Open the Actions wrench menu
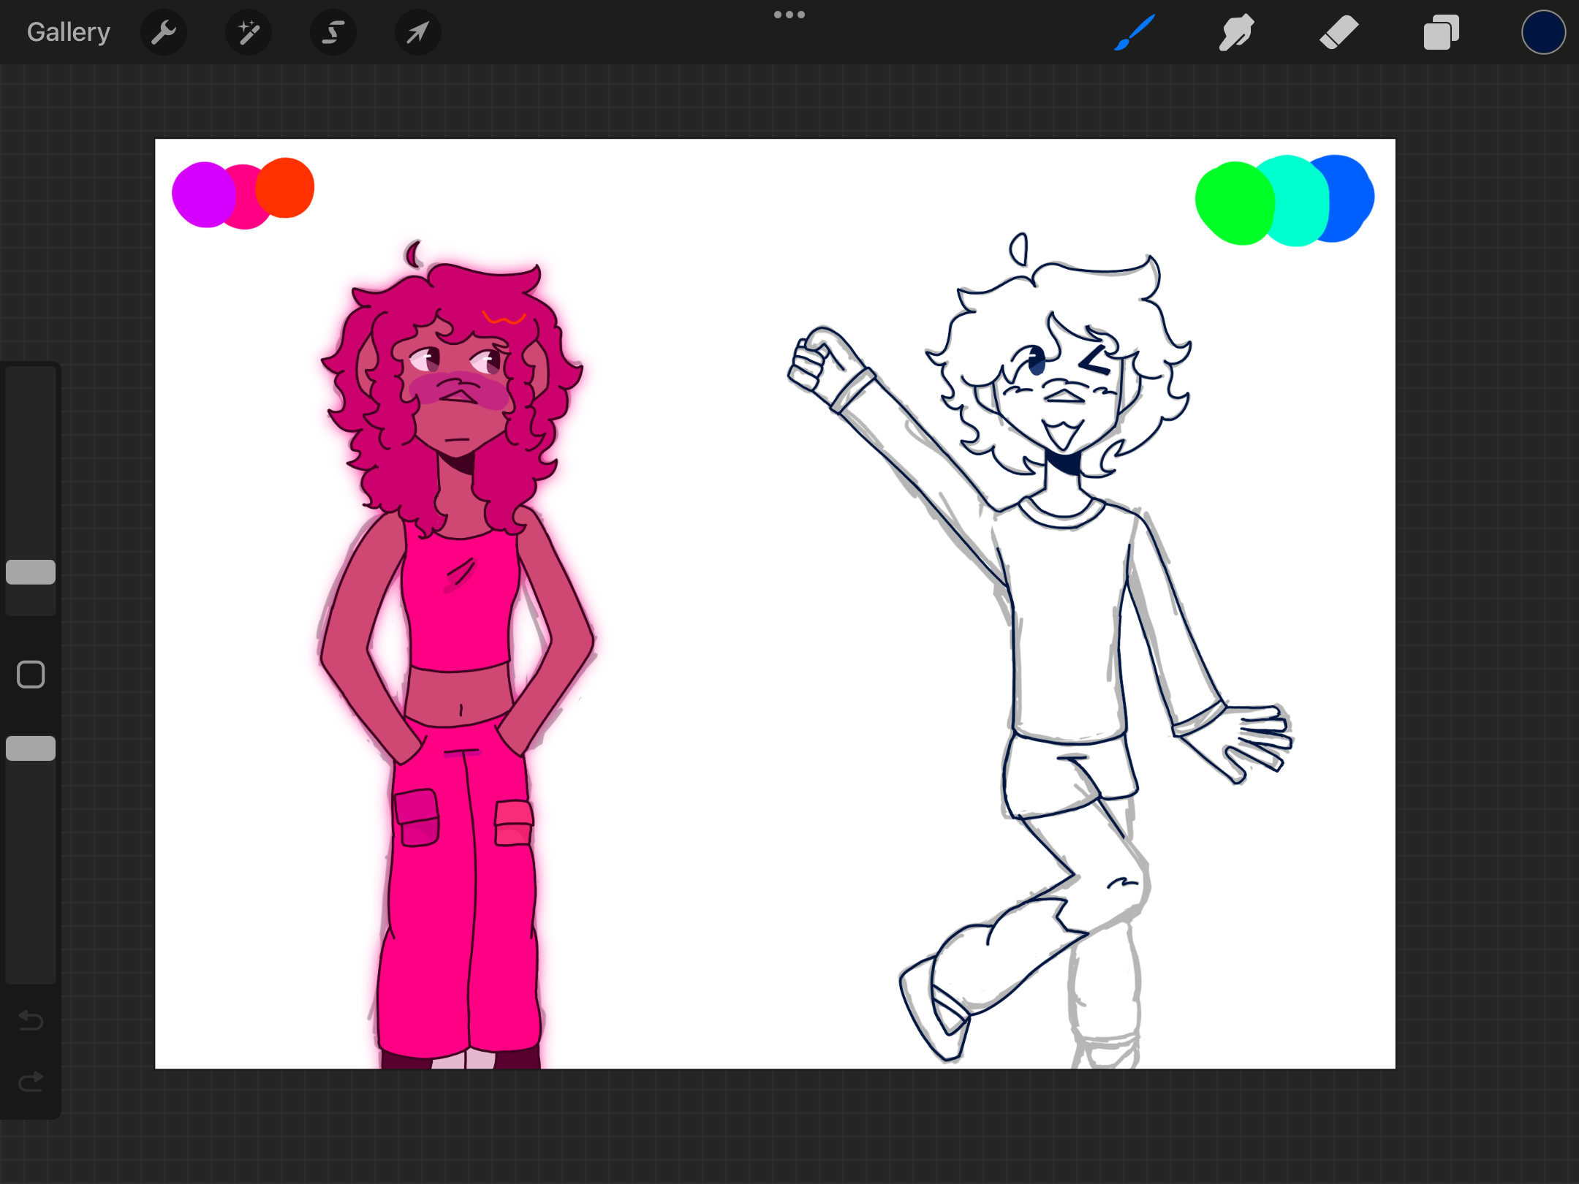Viewport: 1579px width, 1184px height. click(x=164, y=32)
